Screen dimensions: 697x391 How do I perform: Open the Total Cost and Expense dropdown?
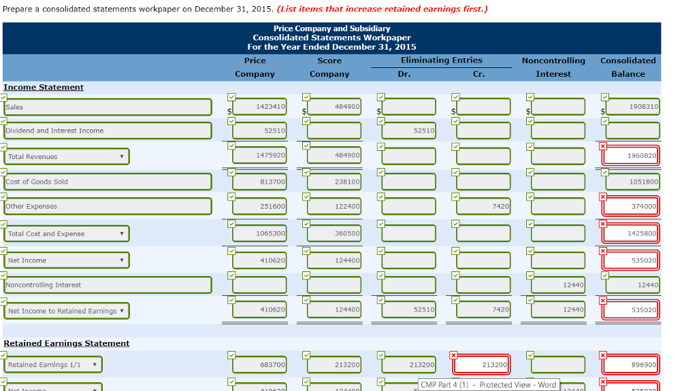[66, 234]
